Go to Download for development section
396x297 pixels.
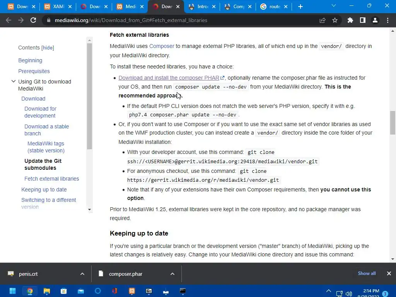click(40, 112)
